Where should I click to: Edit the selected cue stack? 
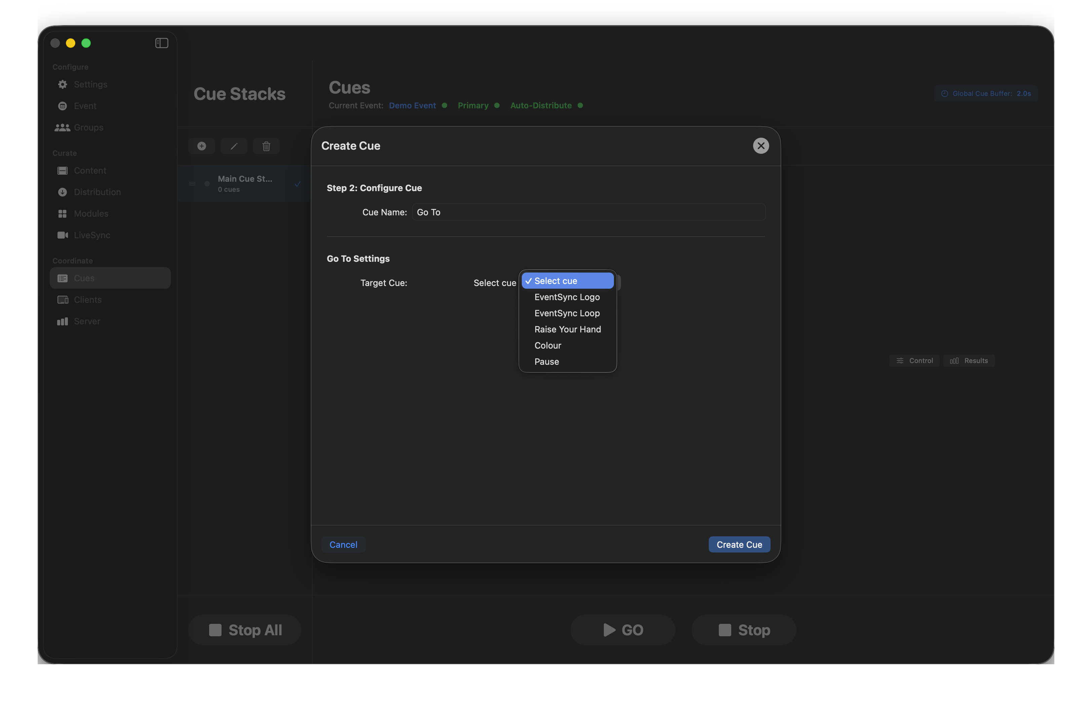point(234,146)
